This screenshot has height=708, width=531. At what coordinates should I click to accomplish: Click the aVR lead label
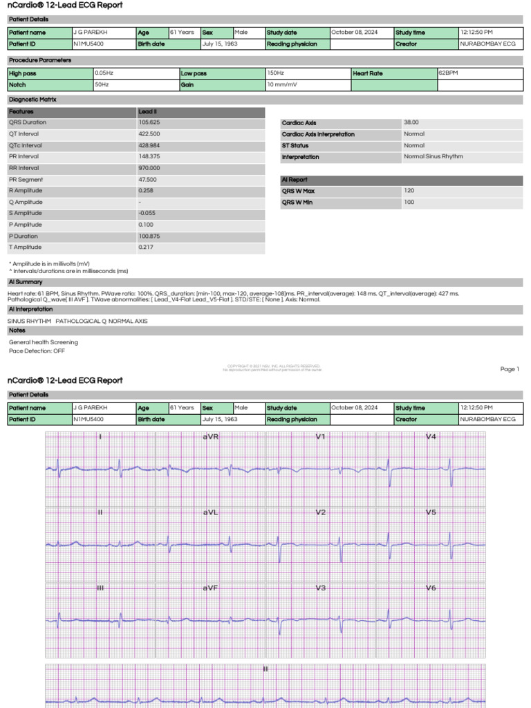[210, 437]
